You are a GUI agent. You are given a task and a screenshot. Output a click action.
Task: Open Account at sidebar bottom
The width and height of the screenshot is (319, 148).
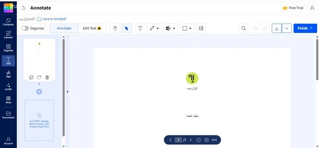(x=8, y=141)
